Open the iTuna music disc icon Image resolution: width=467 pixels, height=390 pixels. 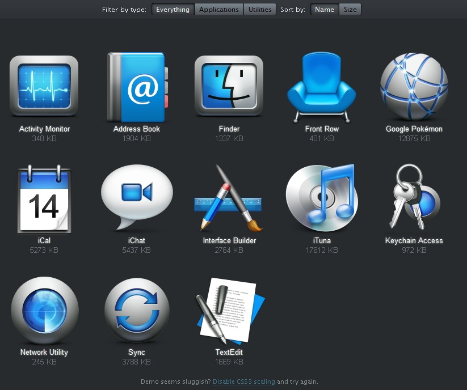[x=322, y=198]
